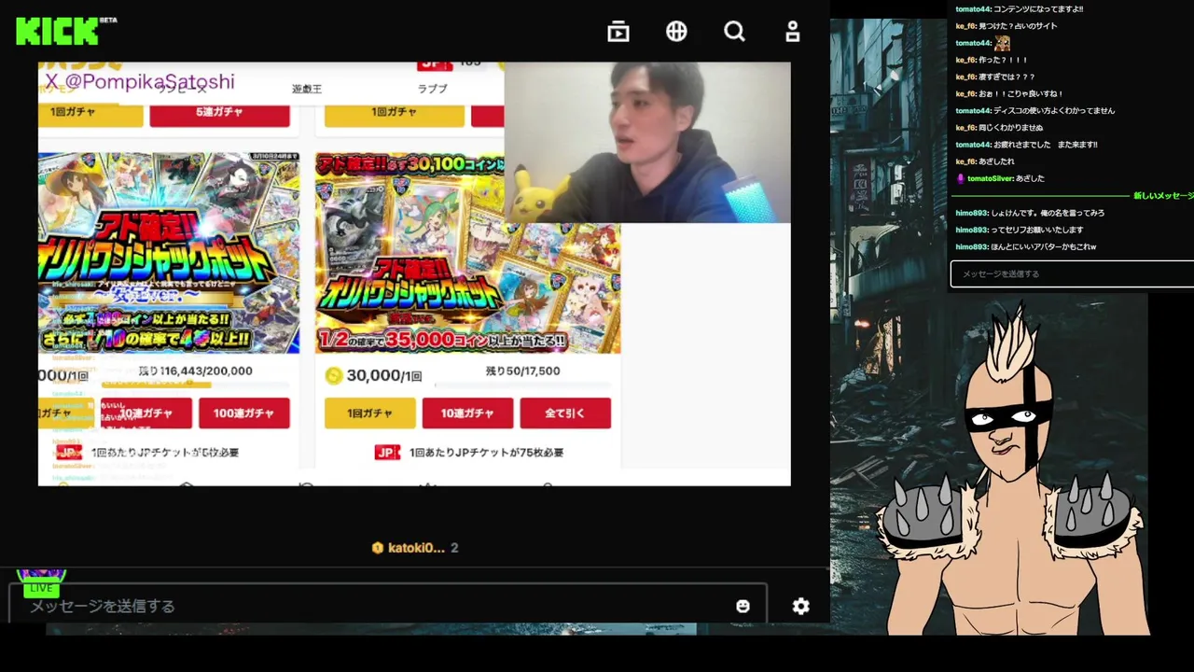
Task: Click the X @PompikaSatoshi handle text
Action: pos(140,81)
